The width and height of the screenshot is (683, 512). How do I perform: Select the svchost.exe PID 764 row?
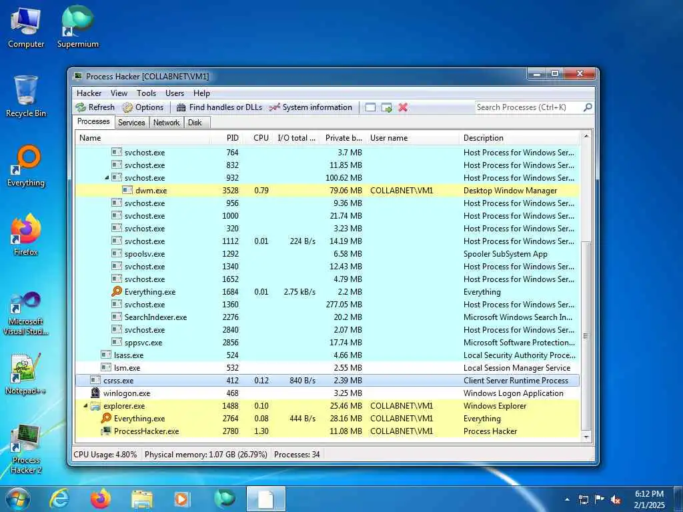(x=327, y=153)
